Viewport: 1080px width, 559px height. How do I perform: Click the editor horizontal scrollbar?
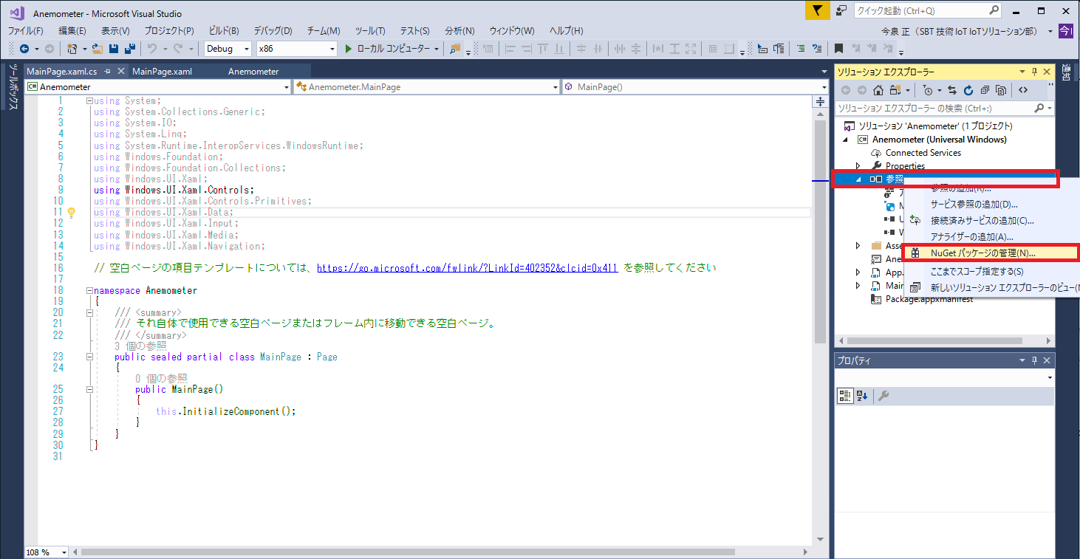coord(408,552)
